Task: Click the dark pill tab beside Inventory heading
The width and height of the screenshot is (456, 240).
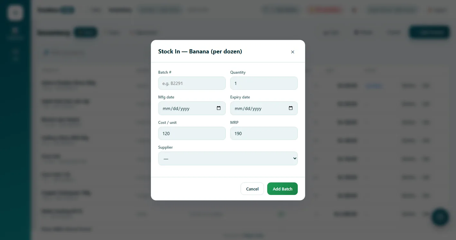Action: (86, 32)
